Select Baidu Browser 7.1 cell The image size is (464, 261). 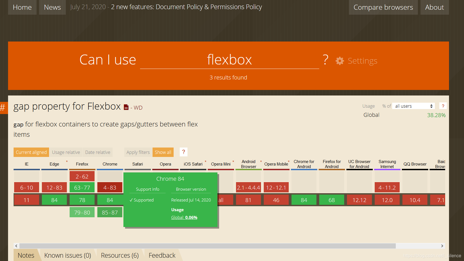(x=438, y=200)
